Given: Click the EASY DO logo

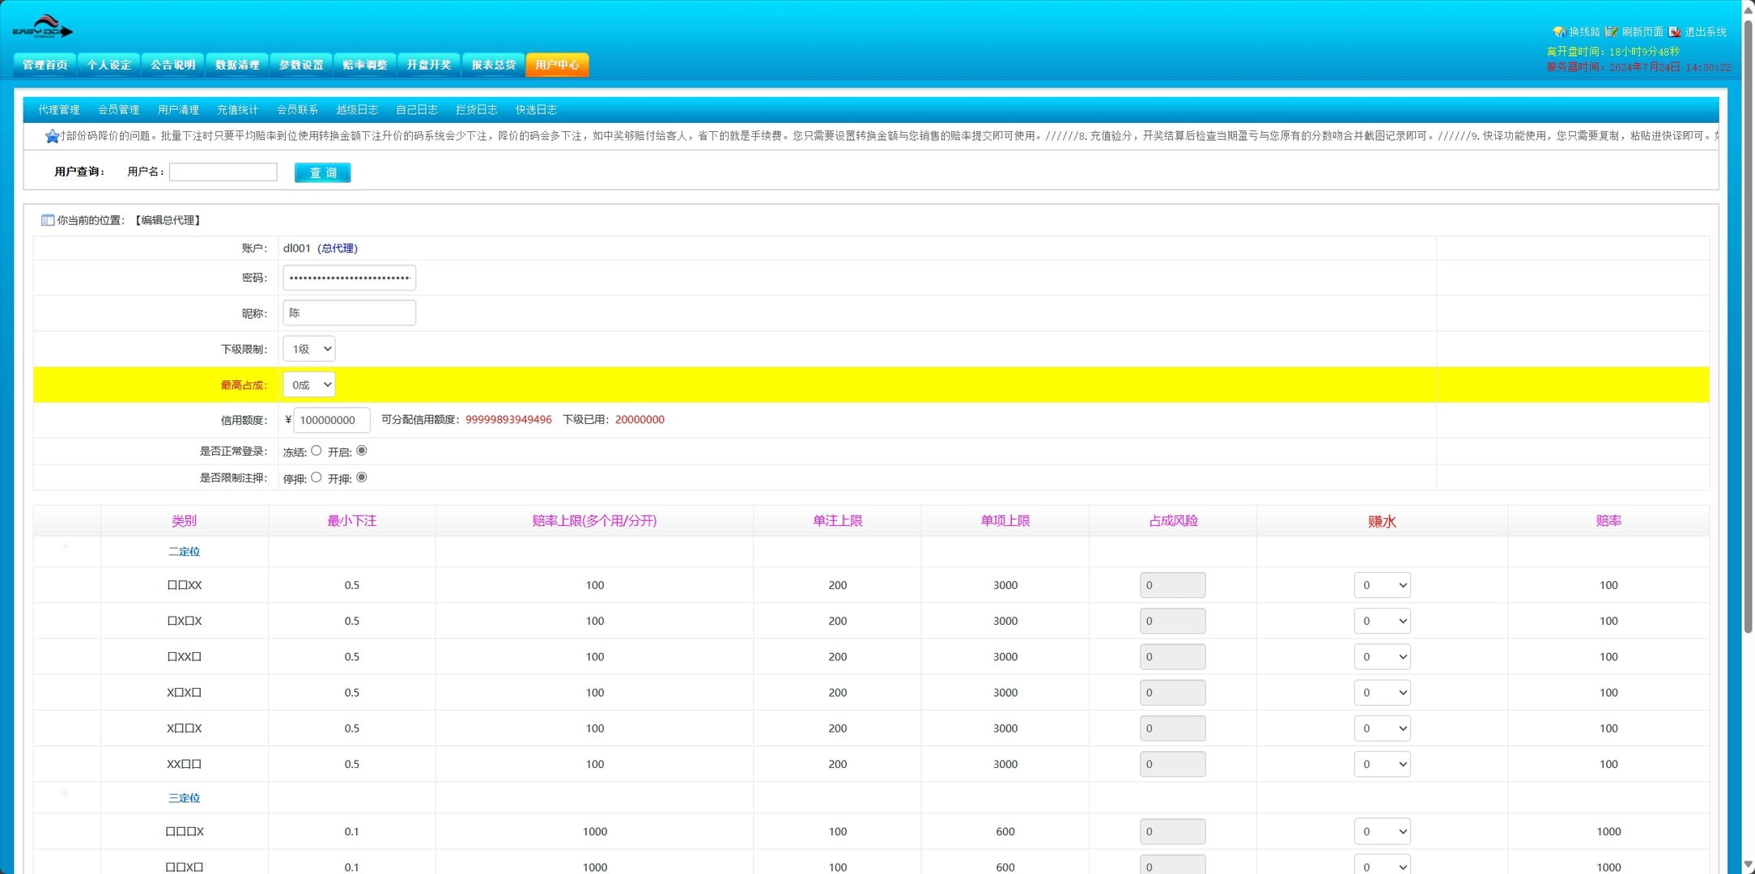Looking at the screenshot, I should click(x=42, y=28).
